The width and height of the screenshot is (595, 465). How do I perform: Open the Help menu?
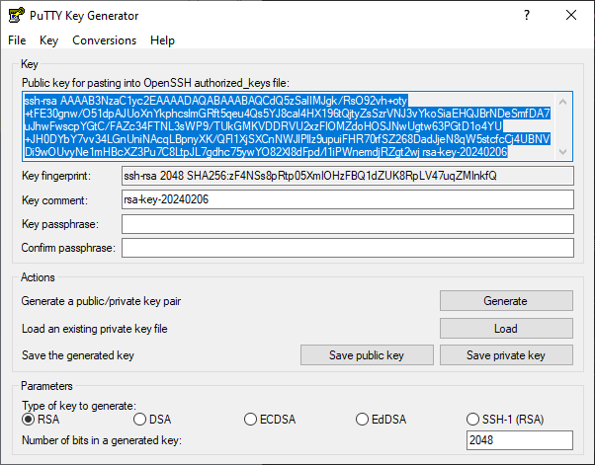point(162,40)
